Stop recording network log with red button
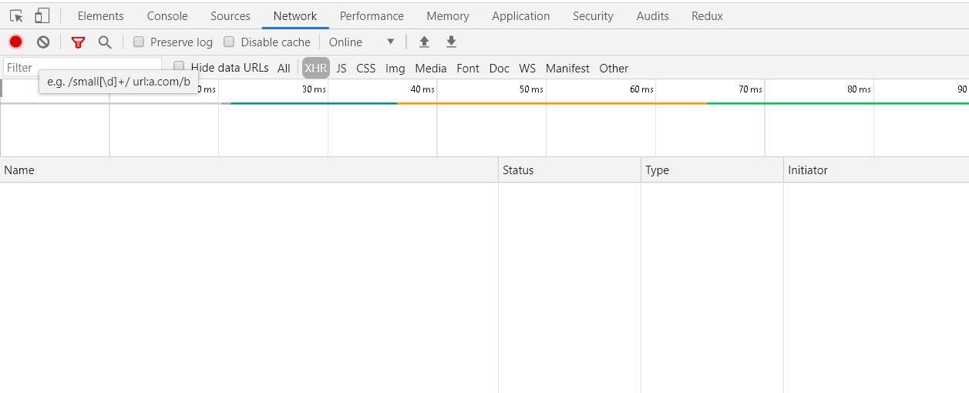The image size is (969, 393). coord(15,42)
